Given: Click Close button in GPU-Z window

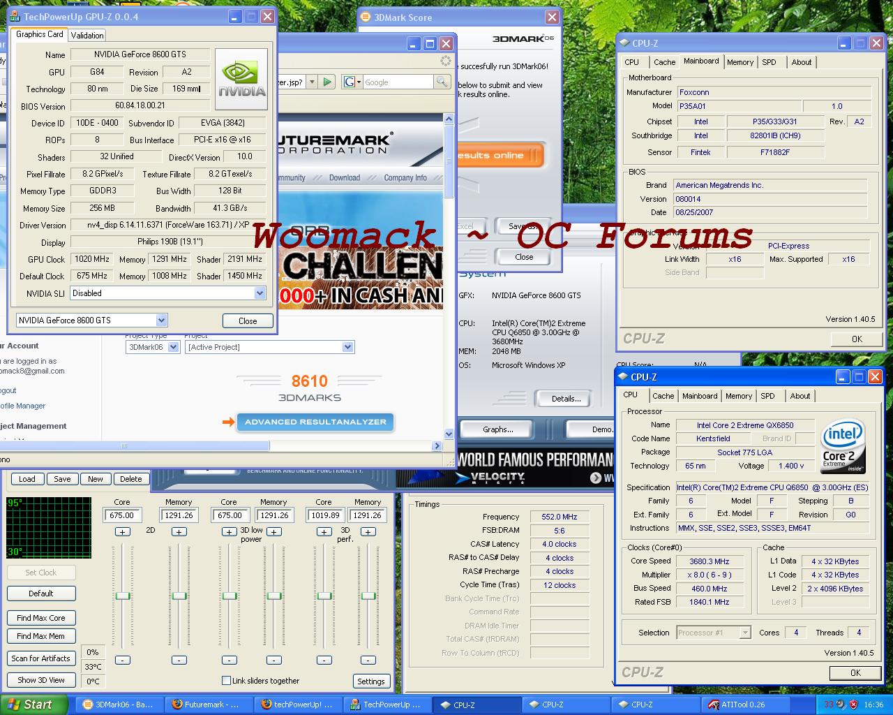Looking at the screenshot, I should tap(248, 321).
